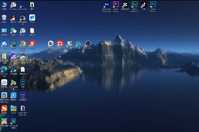The height and width of the screenshot is (132, 199).
Task: Select the OBS Studio desktop icon
Action: [x=88, y=44]
